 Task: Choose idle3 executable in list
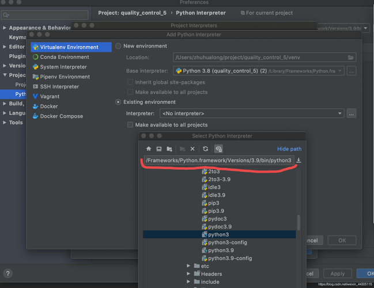(211, 187)
